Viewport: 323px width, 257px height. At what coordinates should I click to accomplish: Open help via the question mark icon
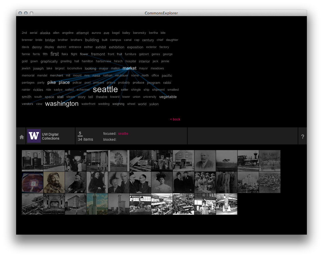point(303,136)
